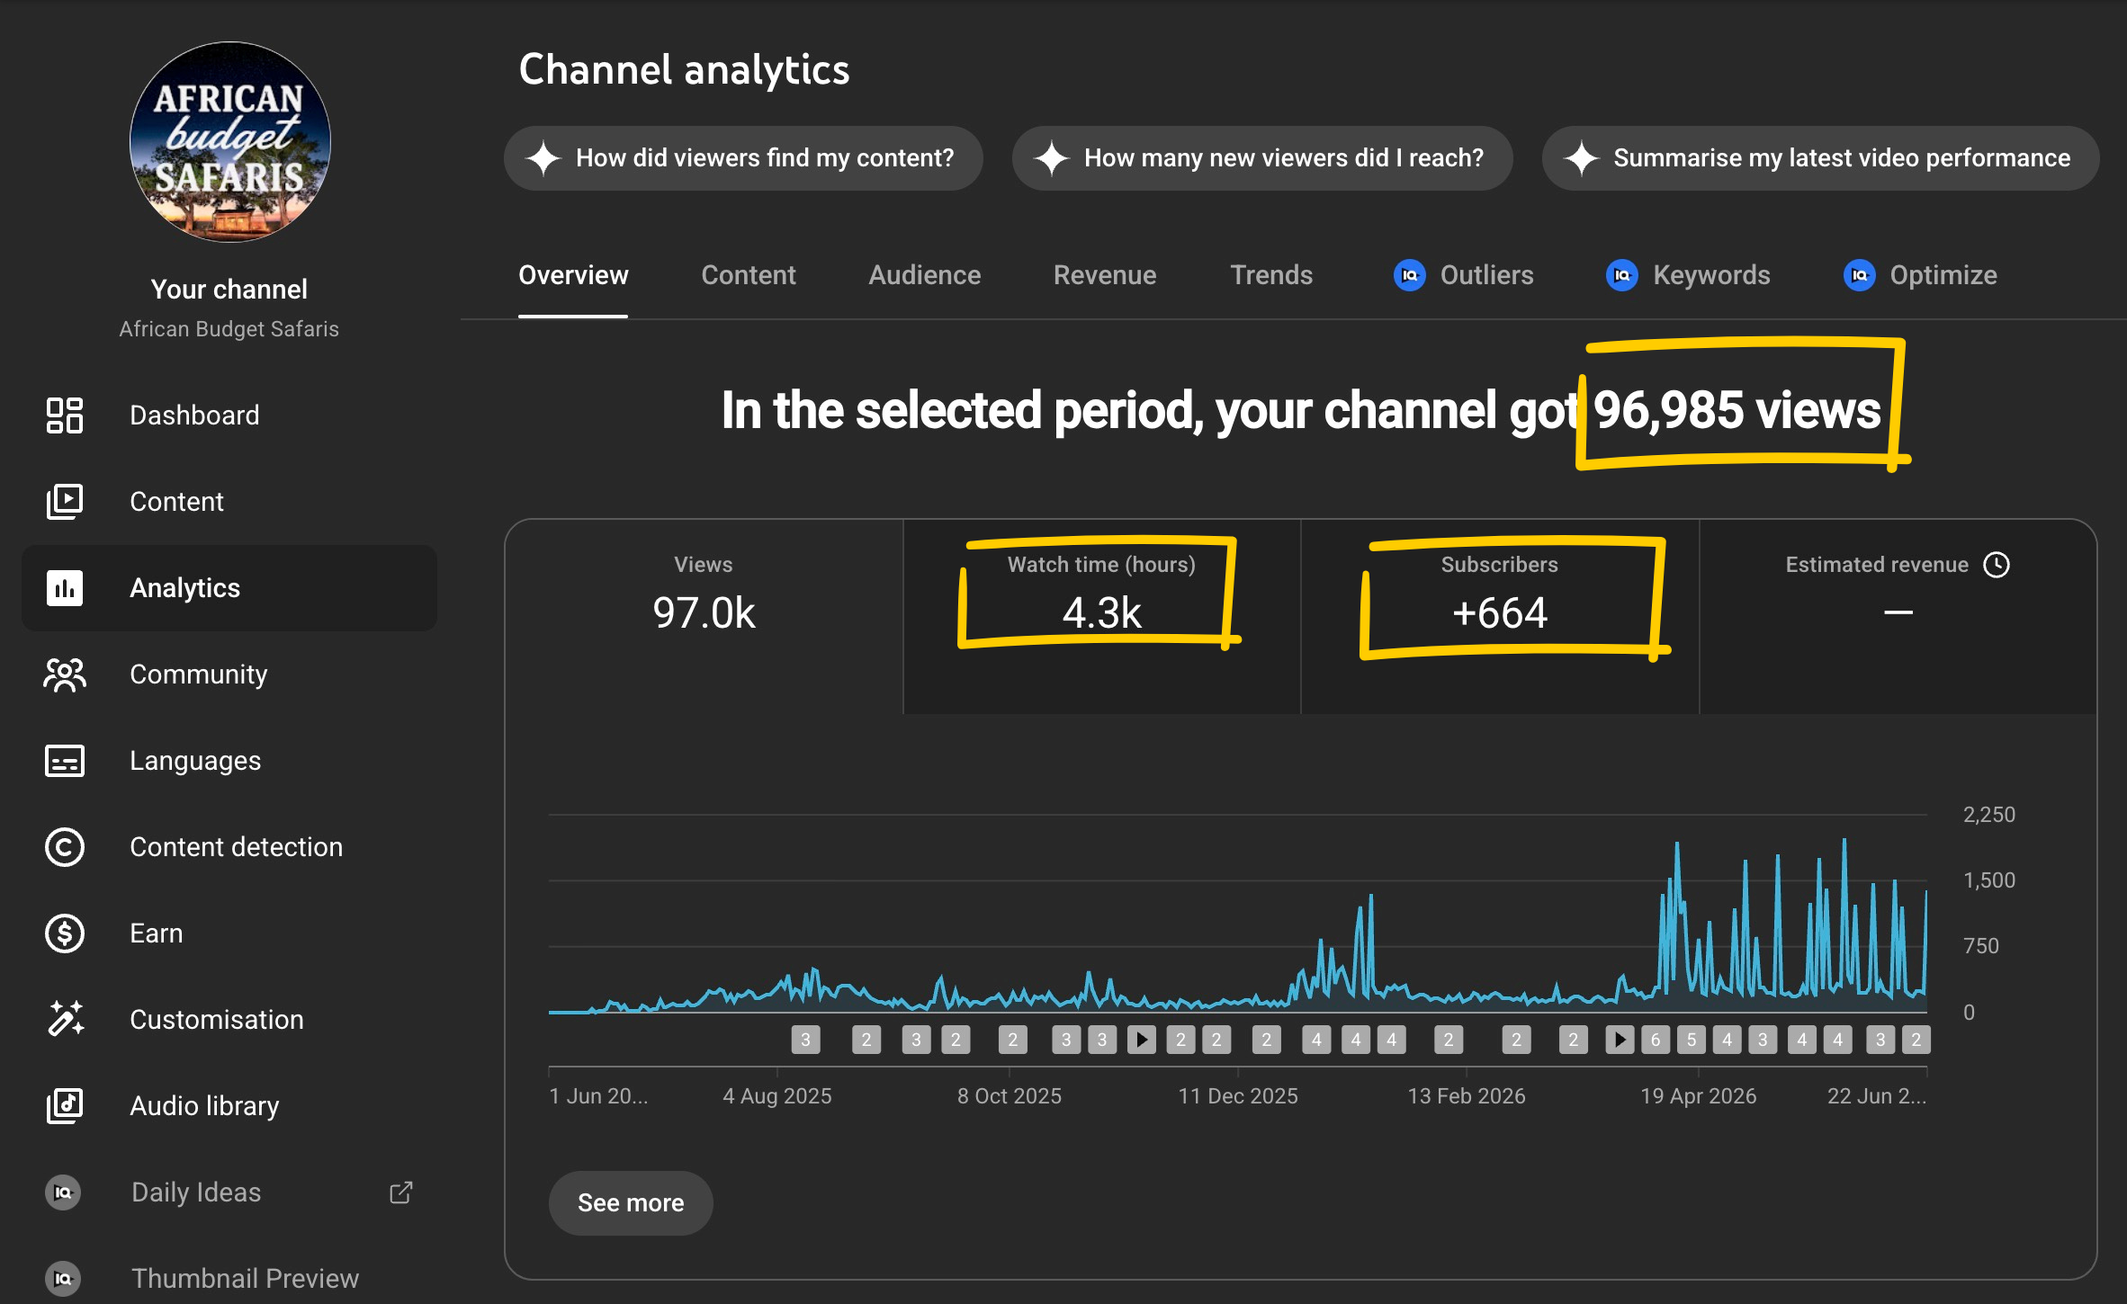Click the Dashboard grid icon
2127x1304 pixels.
pyautogui.click(x=65, y=415)
